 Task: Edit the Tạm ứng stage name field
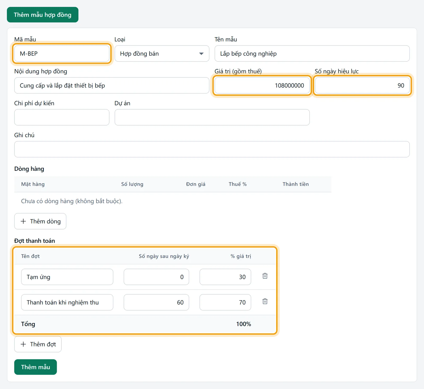pos(67,277)
